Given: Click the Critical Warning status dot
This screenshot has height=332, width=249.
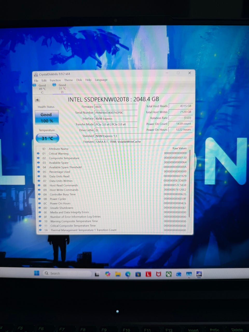Looking at the screenshot, I should pyautogui.click(x=38, y=153).
